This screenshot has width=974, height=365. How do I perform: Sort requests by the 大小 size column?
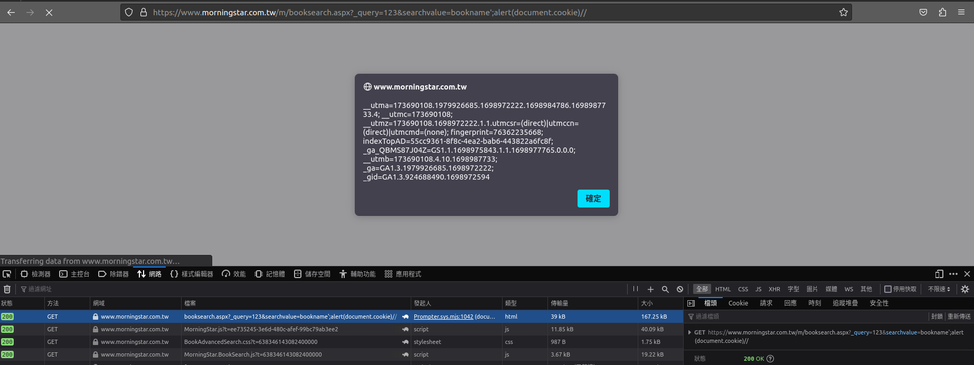coord(660,303)
